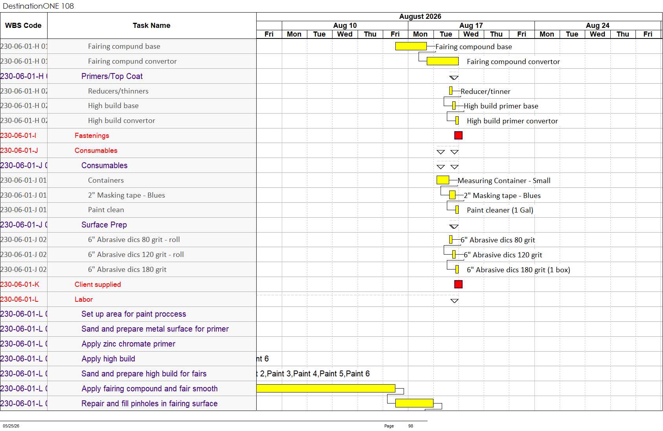Select the Consumables red task row

point(128,150)
